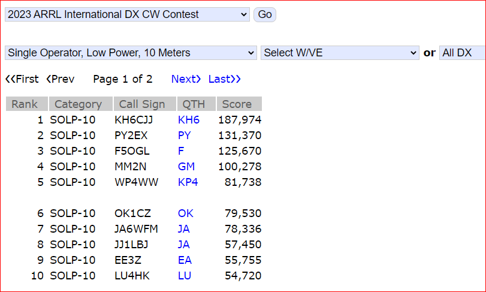
Task: Open the F QTH link
Action: click(181, 151)
